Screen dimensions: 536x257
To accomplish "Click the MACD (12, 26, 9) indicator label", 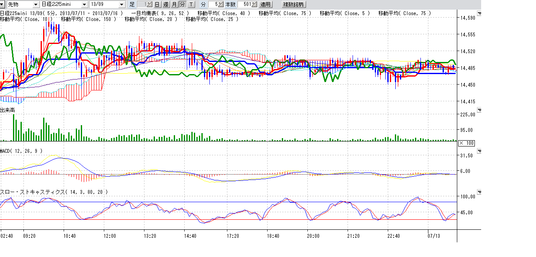I will pyautogui.click(x=21, y=151).
